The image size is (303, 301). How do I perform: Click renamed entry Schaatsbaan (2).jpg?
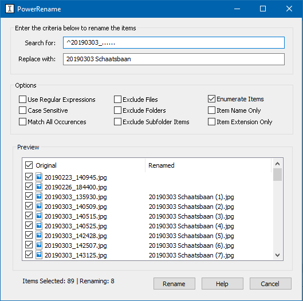tap(191, 207)
